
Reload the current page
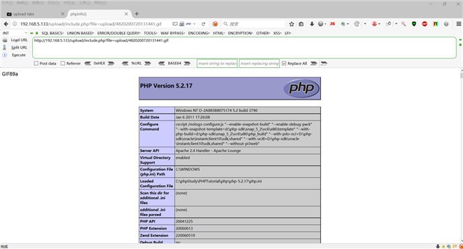click(x=203, y=24)
